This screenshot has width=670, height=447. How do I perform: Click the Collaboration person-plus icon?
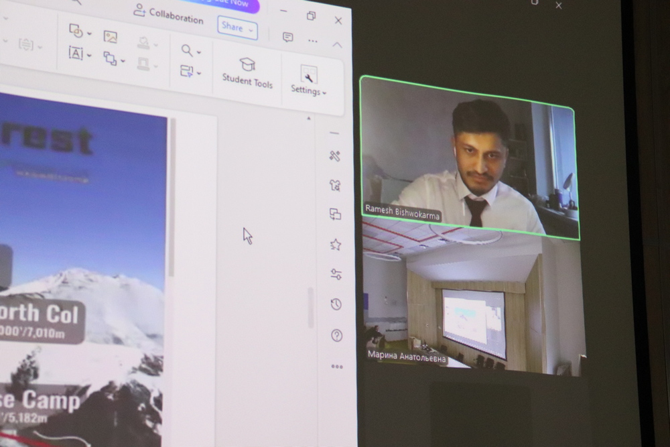click(x=139, y=10)
